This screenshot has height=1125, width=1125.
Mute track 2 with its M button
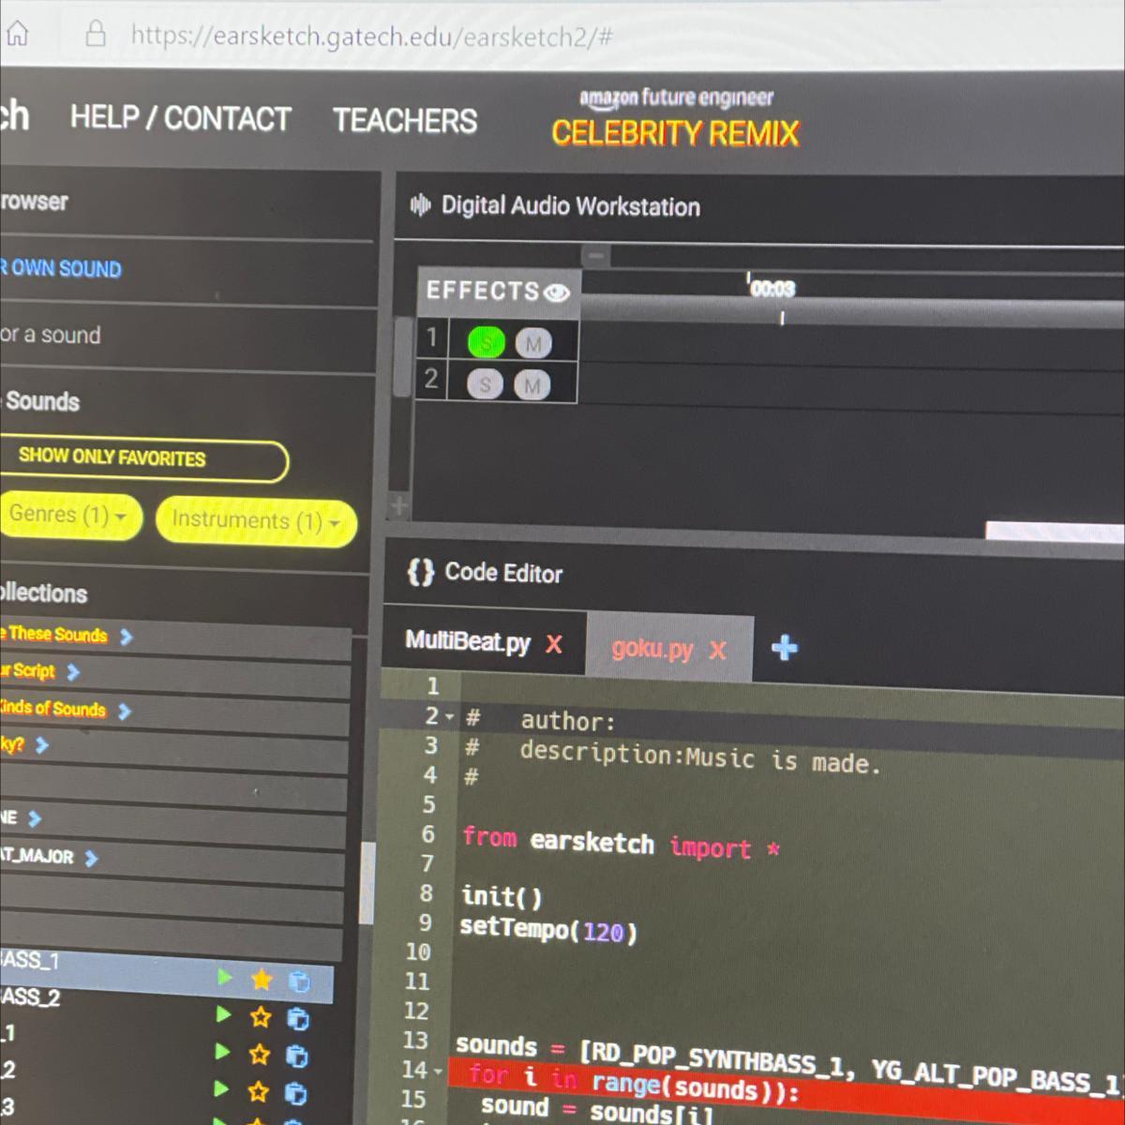coord(532,385)
